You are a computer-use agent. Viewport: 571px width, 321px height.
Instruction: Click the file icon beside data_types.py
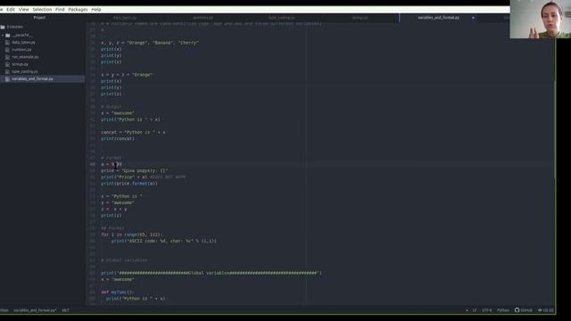click(x=8, y=43)
